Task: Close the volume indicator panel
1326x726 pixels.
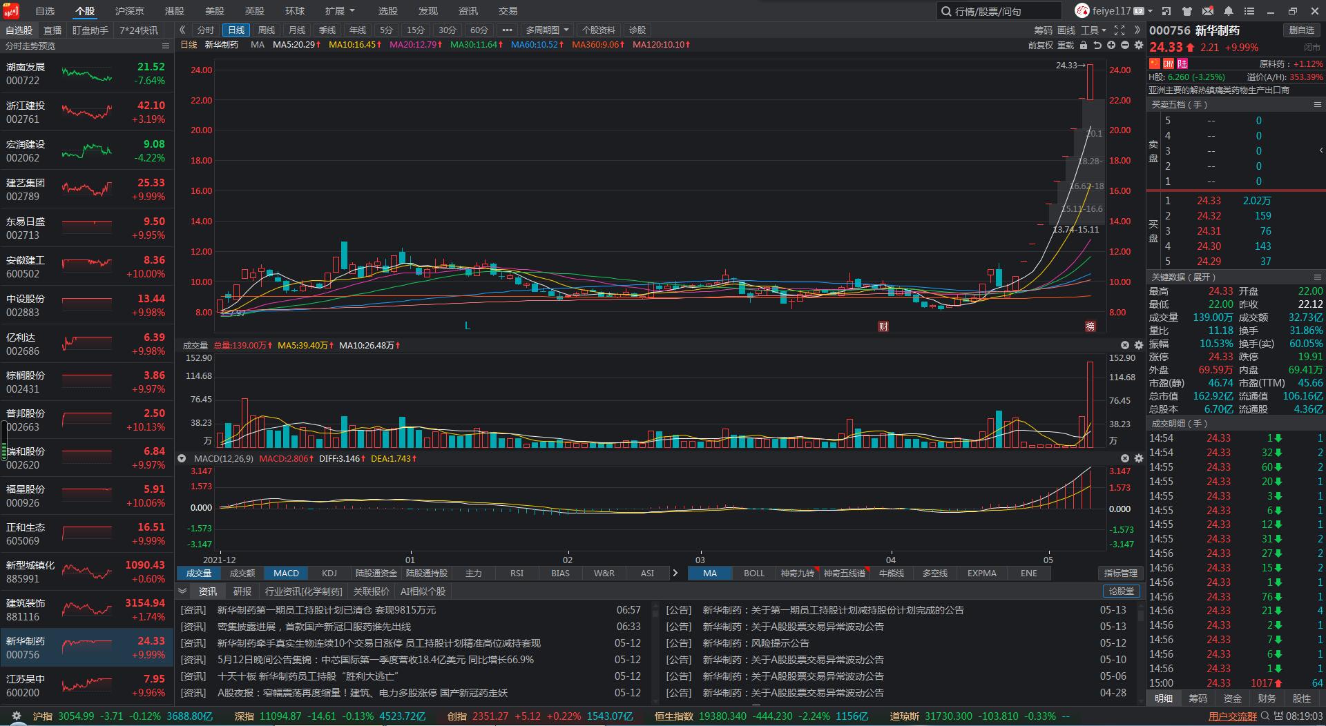Action: (x=1125, y=345)
